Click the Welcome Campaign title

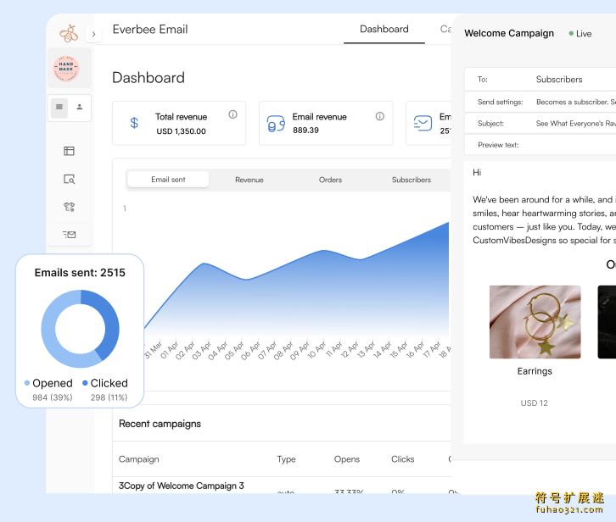coord(509,33)
